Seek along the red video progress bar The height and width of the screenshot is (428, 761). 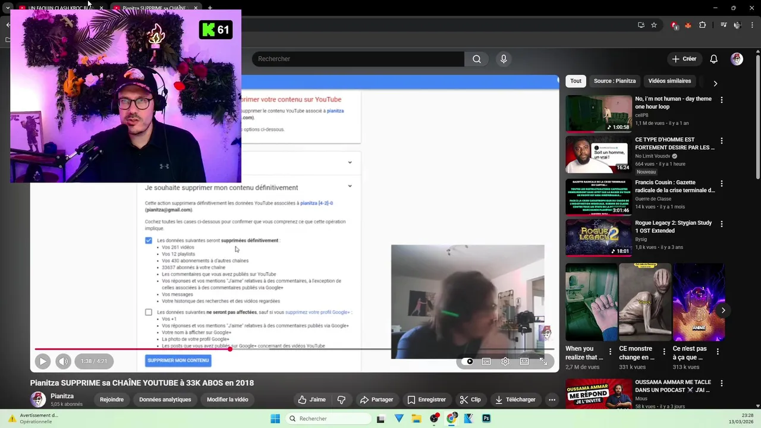294,349
